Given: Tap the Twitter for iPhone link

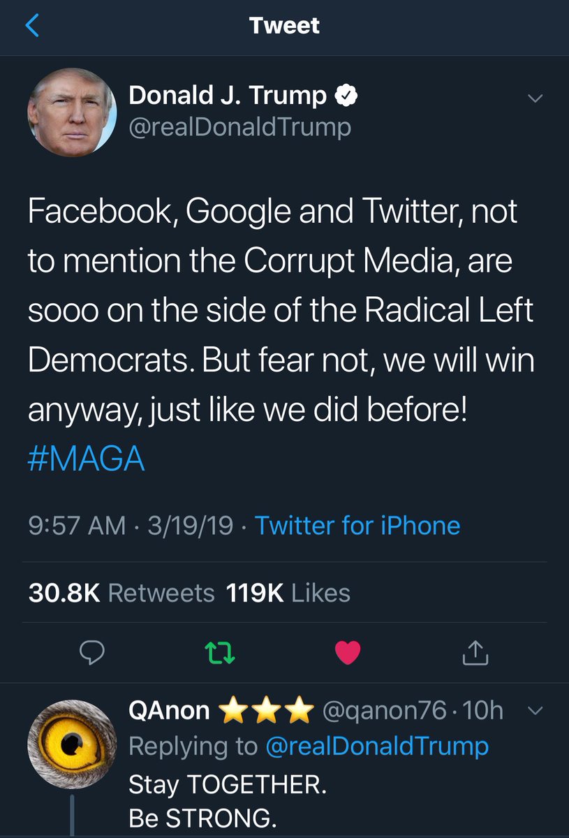Looking at the screenshot, I should point(357,525).
